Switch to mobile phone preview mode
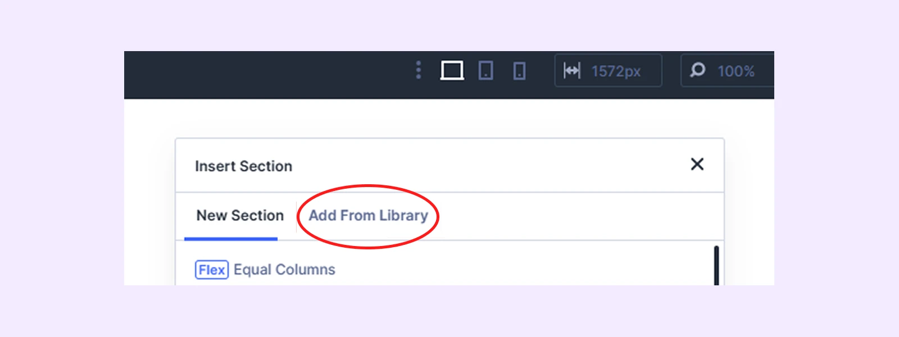The image size is (899, 337). (520, 71)
